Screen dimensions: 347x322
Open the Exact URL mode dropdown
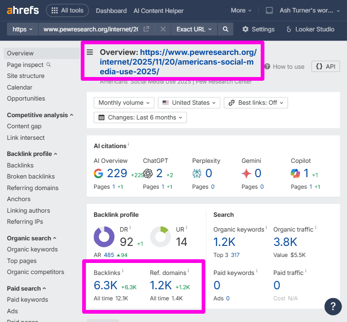[x=194, y=29]
